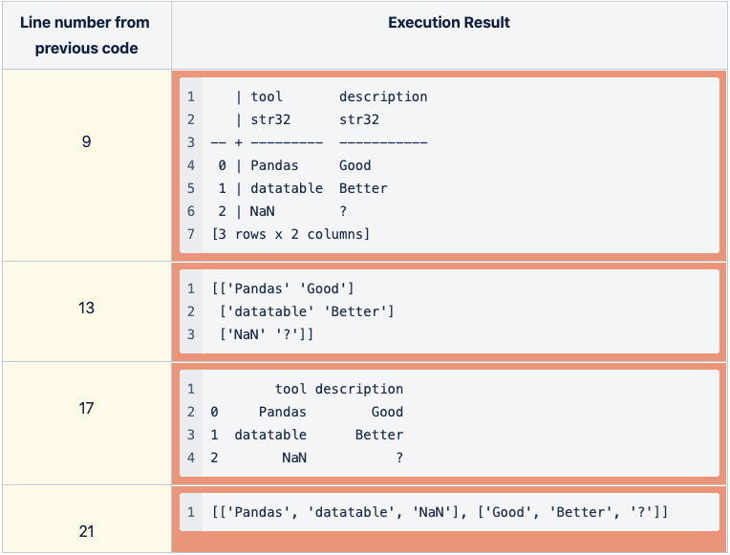Click the '[3 rows x 2 columns]' text
This screenshot has width=730, height=555.
click(290, 234)
